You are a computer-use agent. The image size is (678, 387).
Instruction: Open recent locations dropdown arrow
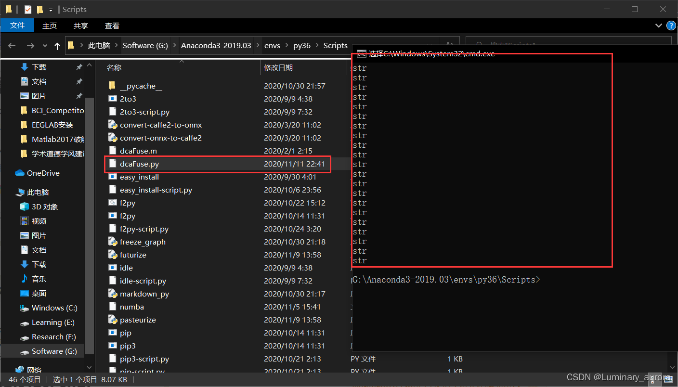[45, 46]
